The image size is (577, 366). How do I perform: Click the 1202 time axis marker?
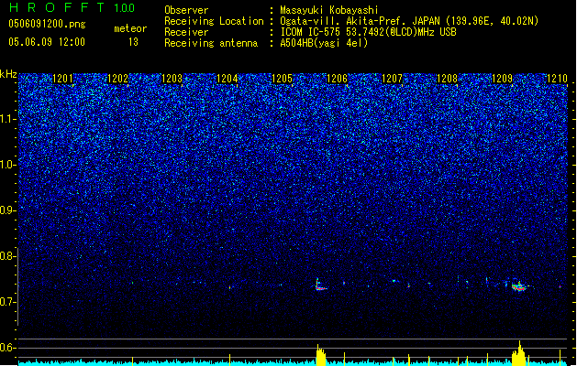tap(117, 79)
